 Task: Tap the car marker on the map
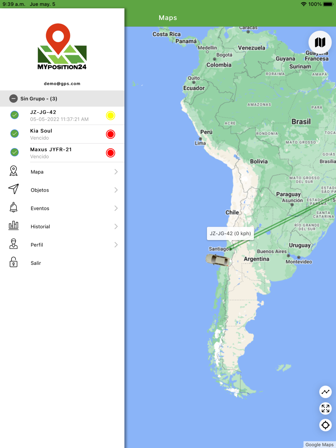pos(218,260)
